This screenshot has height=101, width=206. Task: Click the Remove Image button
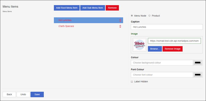[x=172, y=49]
